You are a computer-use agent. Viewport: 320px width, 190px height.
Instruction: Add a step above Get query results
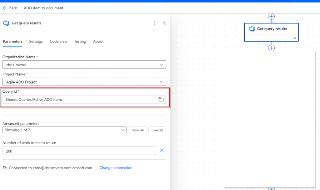[x=271, y=16]
